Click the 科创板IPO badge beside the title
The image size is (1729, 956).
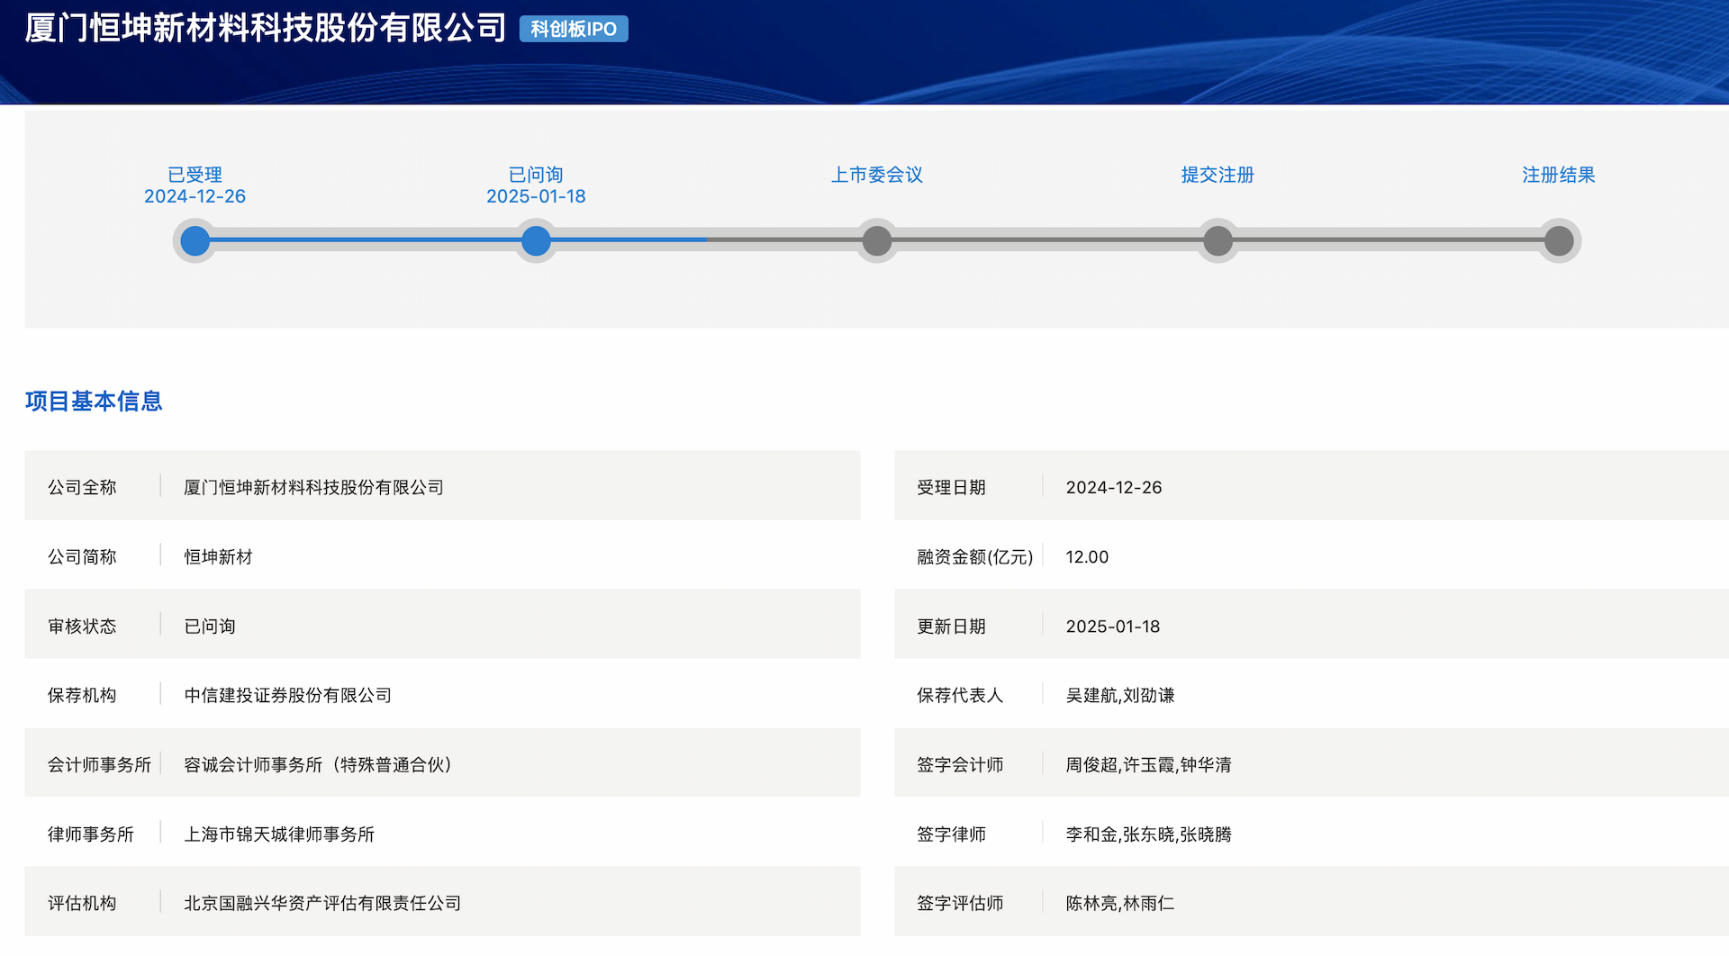(574, 29)
